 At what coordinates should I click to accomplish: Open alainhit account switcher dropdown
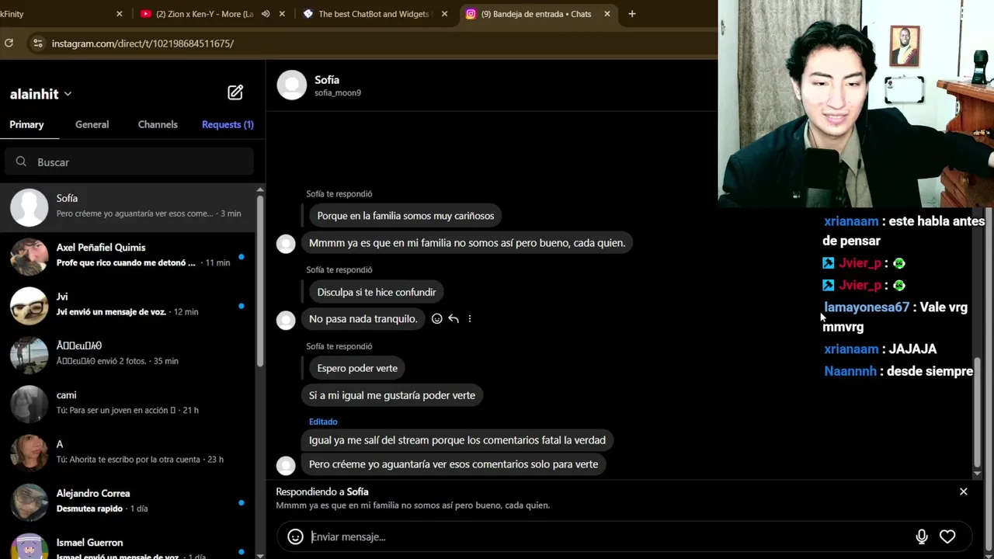click(41, 94)
